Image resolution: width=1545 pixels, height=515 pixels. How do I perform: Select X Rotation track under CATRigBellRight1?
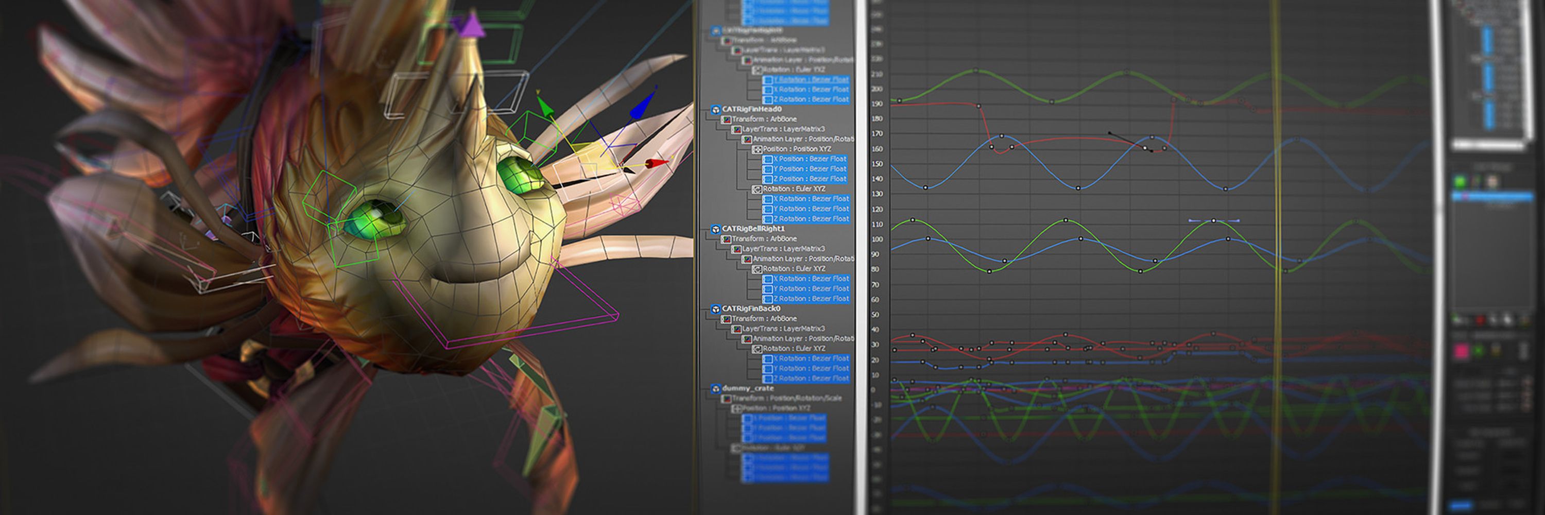(806, 279)
